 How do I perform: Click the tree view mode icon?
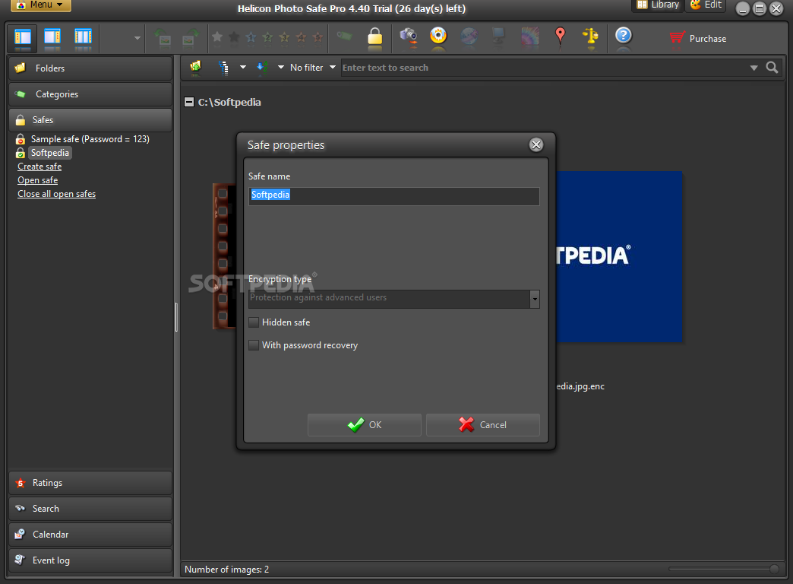tap(223, 68)
